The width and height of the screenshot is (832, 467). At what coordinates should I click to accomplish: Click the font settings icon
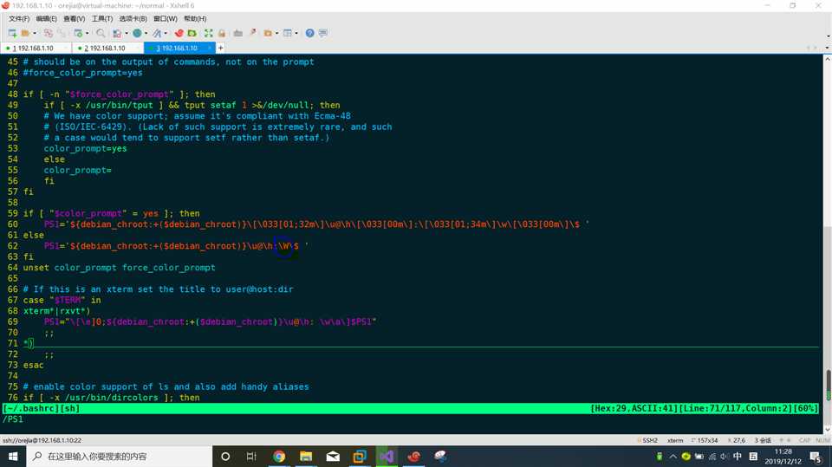pyautogui.click(x=157, y=33)
